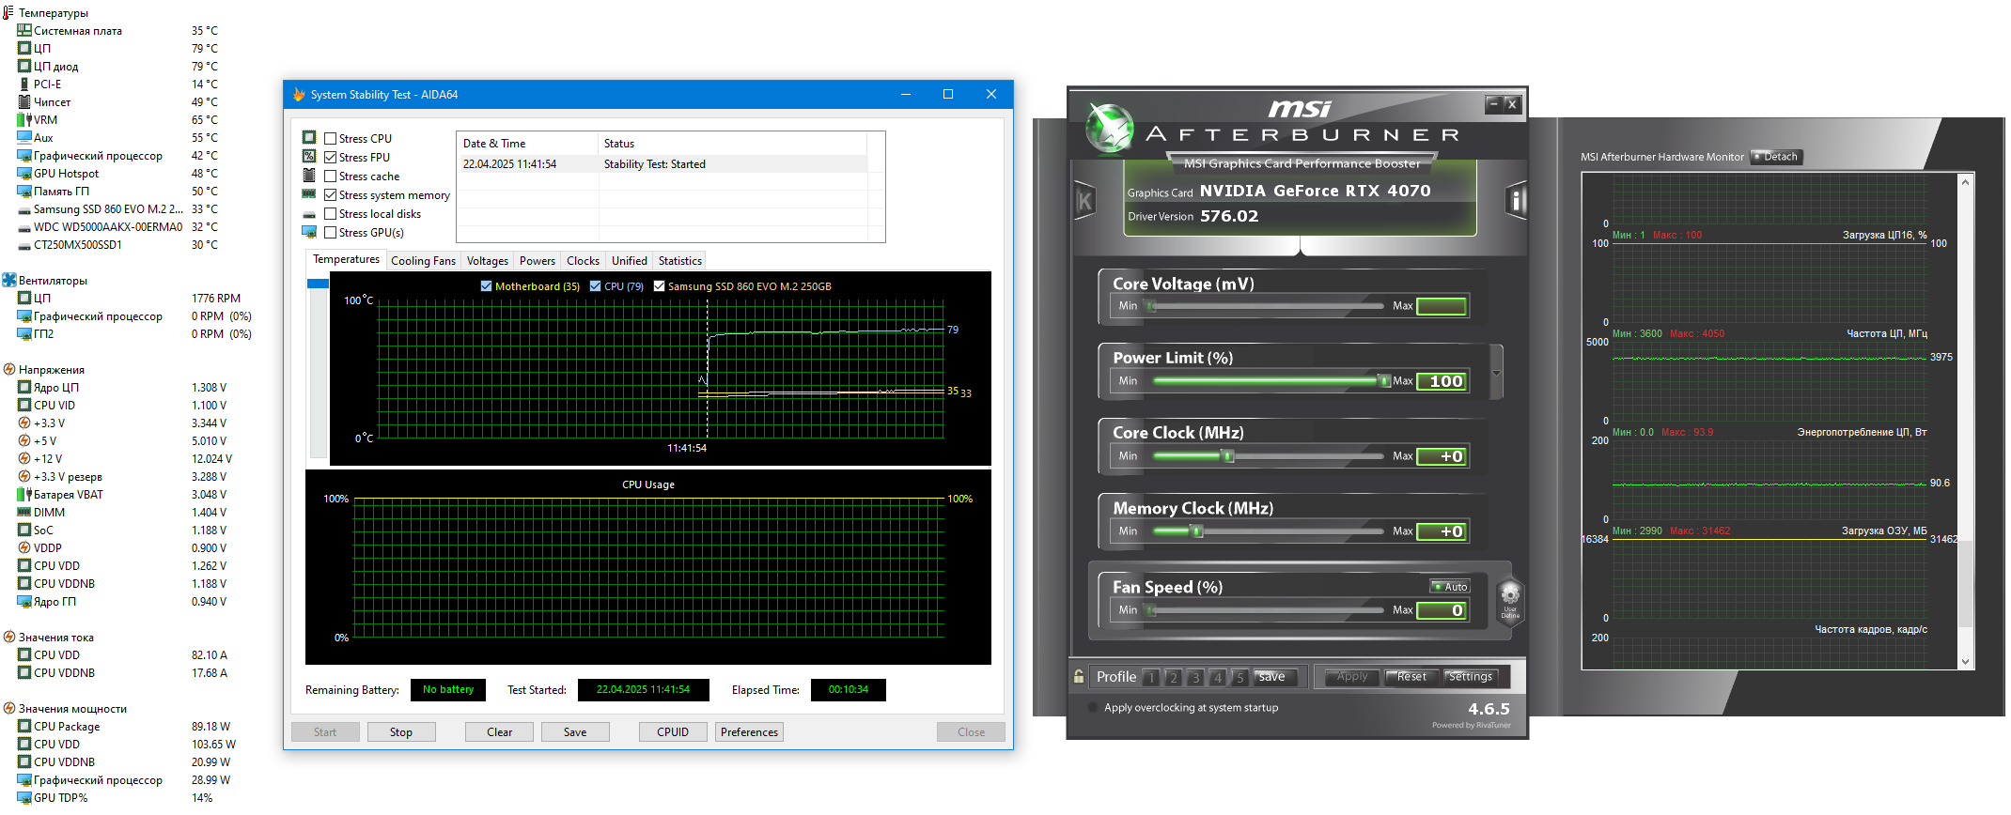Toggle the Motherboard graph legend checkbox
This screenshot has height=815, width=2011.
tap(486, 286)
